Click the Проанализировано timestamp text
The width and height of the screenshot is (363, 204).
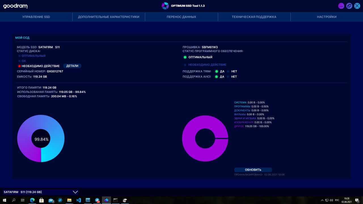coord(259,175)
